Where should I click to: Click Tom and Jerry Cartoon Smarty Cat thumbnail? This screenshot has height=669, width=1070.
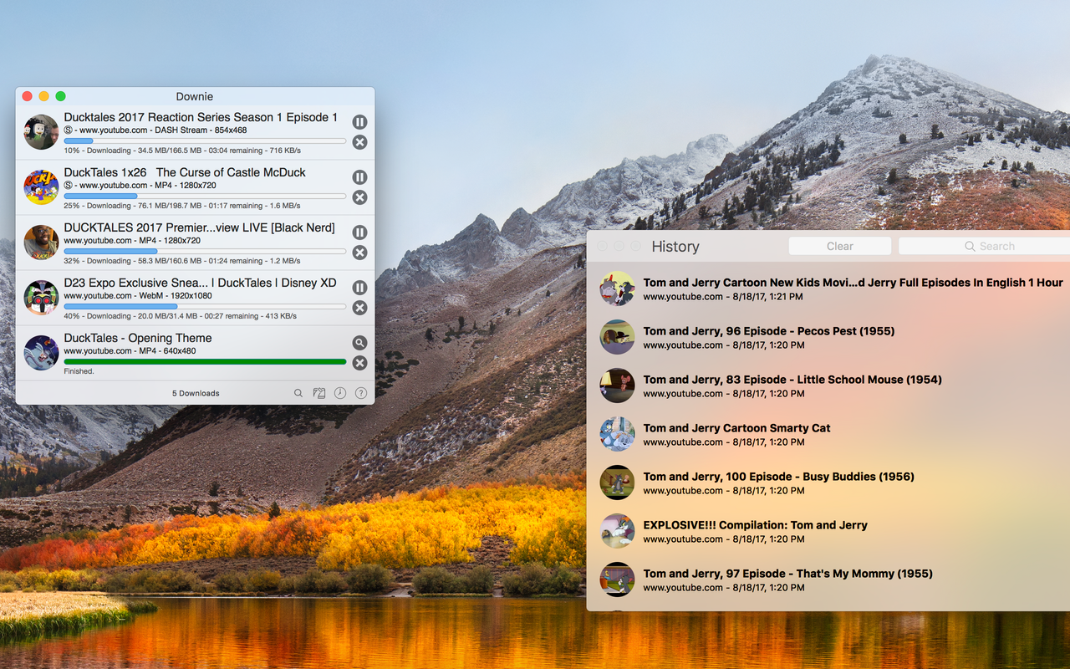618,434
